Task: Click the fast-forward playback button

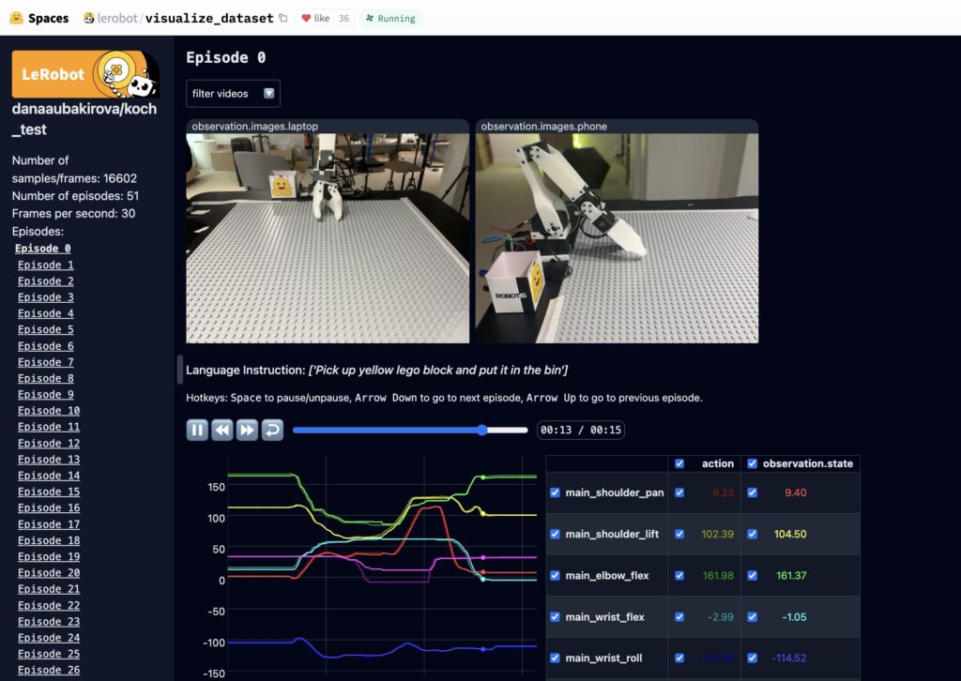Action: click(x=247, y=430)
